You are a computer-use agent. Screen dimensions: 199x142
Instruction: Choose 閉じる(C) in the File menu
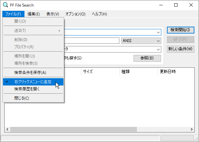33,98
